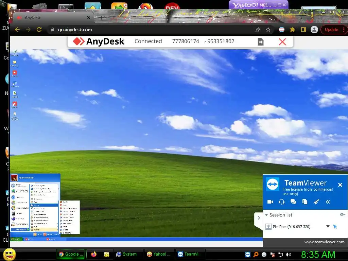Open Accessories folder in XP programs menu
The height and width of the screenshot is (261, 348).
click(x=44, y=199)
